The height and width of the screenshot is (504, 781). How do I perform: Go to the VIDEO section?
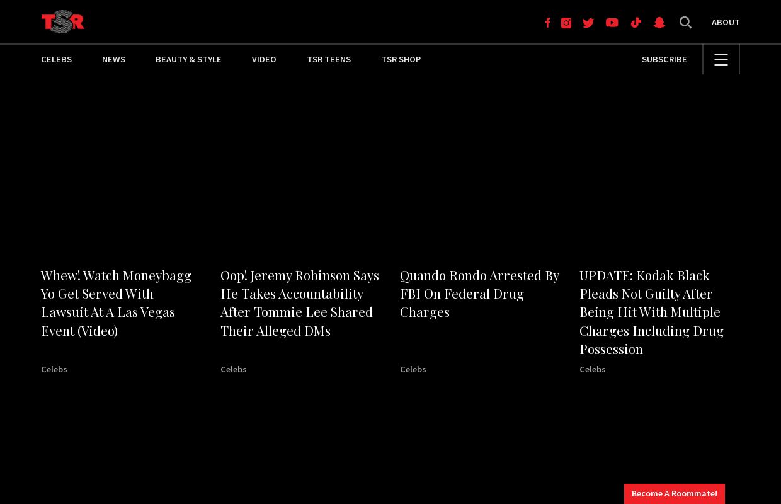264,59
